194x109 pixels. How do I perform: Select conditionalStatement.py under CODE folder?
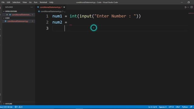18,21
